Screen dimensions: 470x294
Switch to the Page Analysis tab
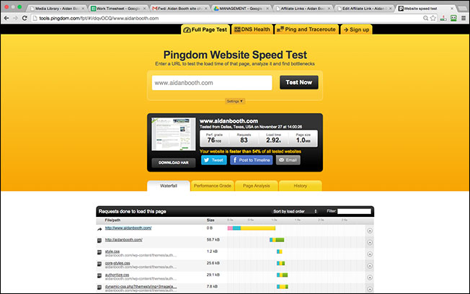point(257,186)
